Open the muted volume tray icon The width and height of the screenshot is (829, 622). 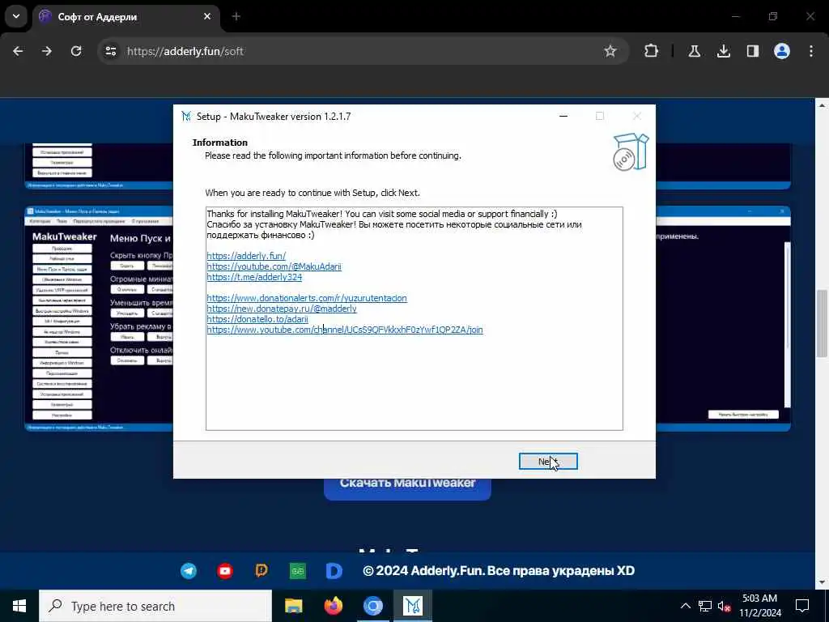(x=724, y=606)
